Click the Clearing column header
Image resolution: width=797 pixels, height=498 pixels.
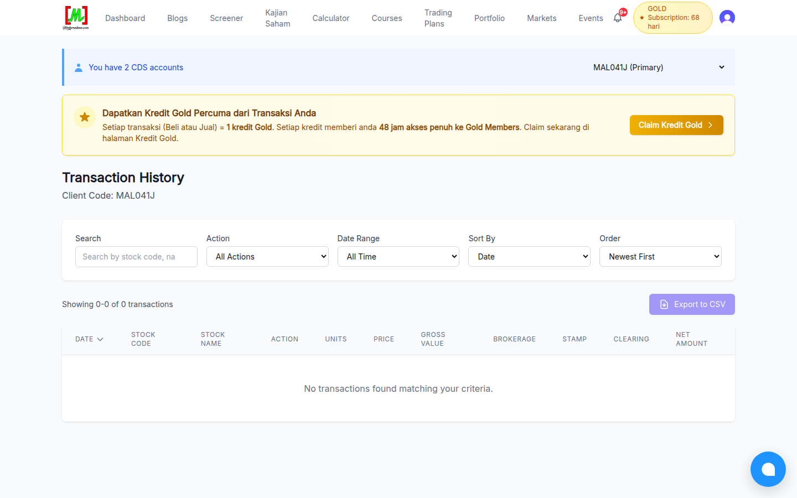point(632,339)
